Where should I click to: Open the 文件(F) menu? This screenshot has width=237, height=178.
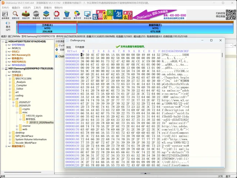click(x=5, y=8)
